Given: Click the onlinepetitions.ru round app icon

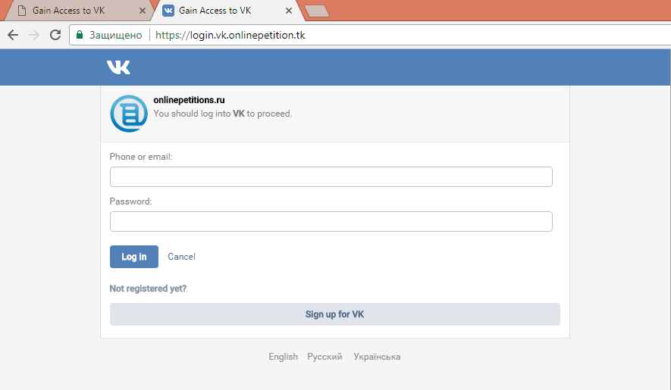Looking at the screenshot, I should tap(128, 114).
